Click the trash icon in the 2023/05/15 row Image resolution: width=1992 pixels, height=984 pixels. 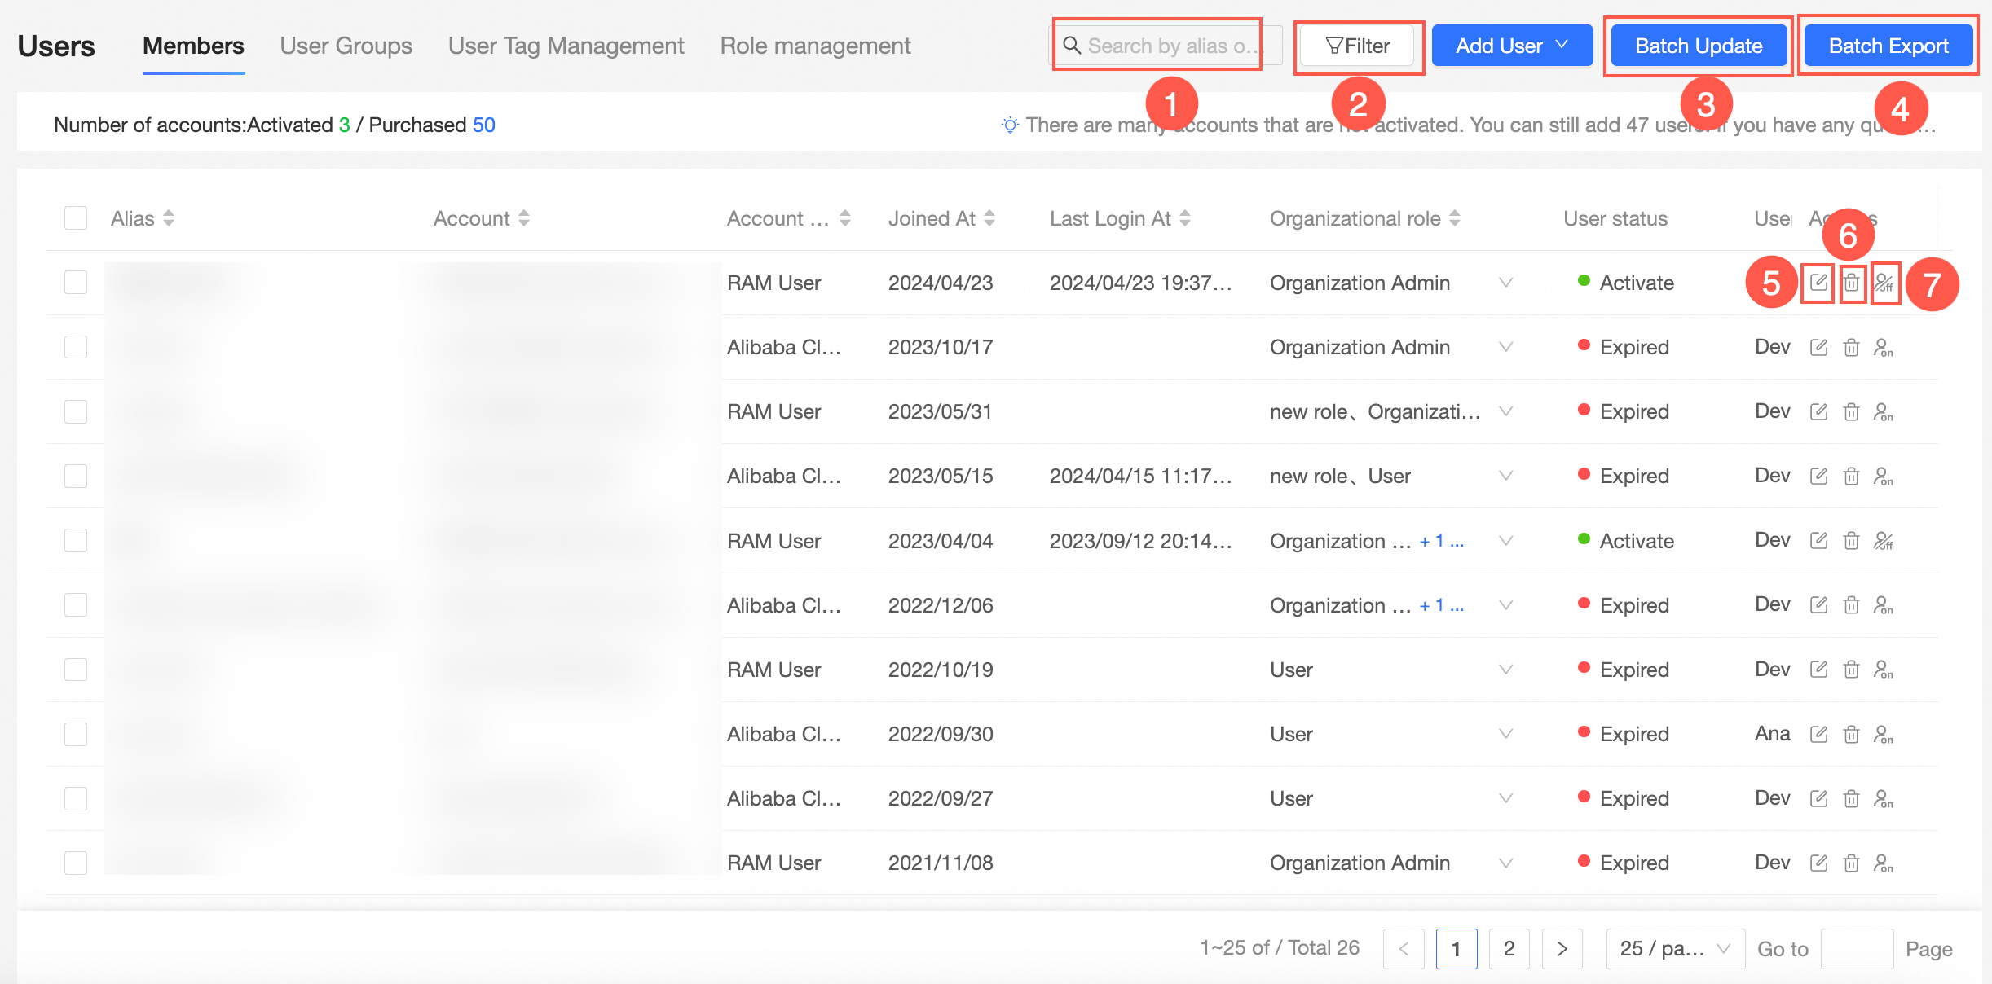coord(1852,477)
